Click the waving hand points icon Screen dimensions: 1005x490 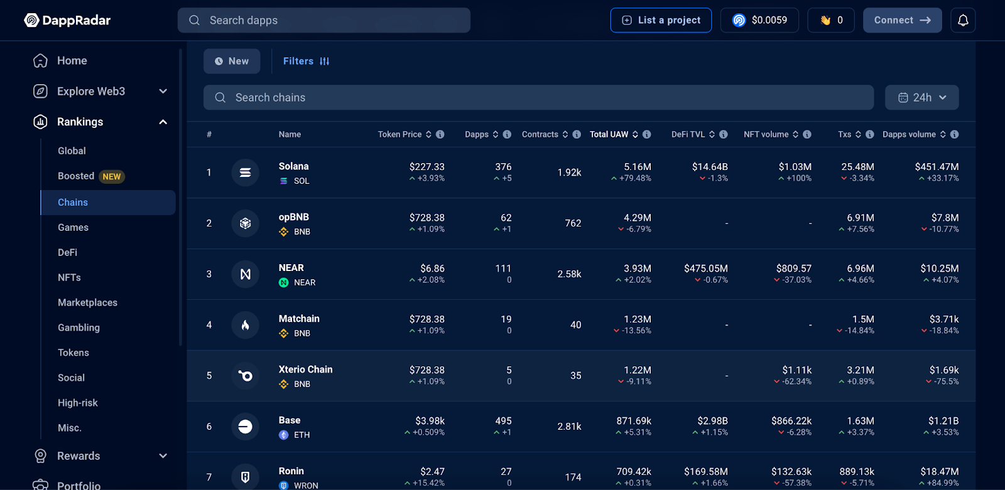click(x=825, y=20)
